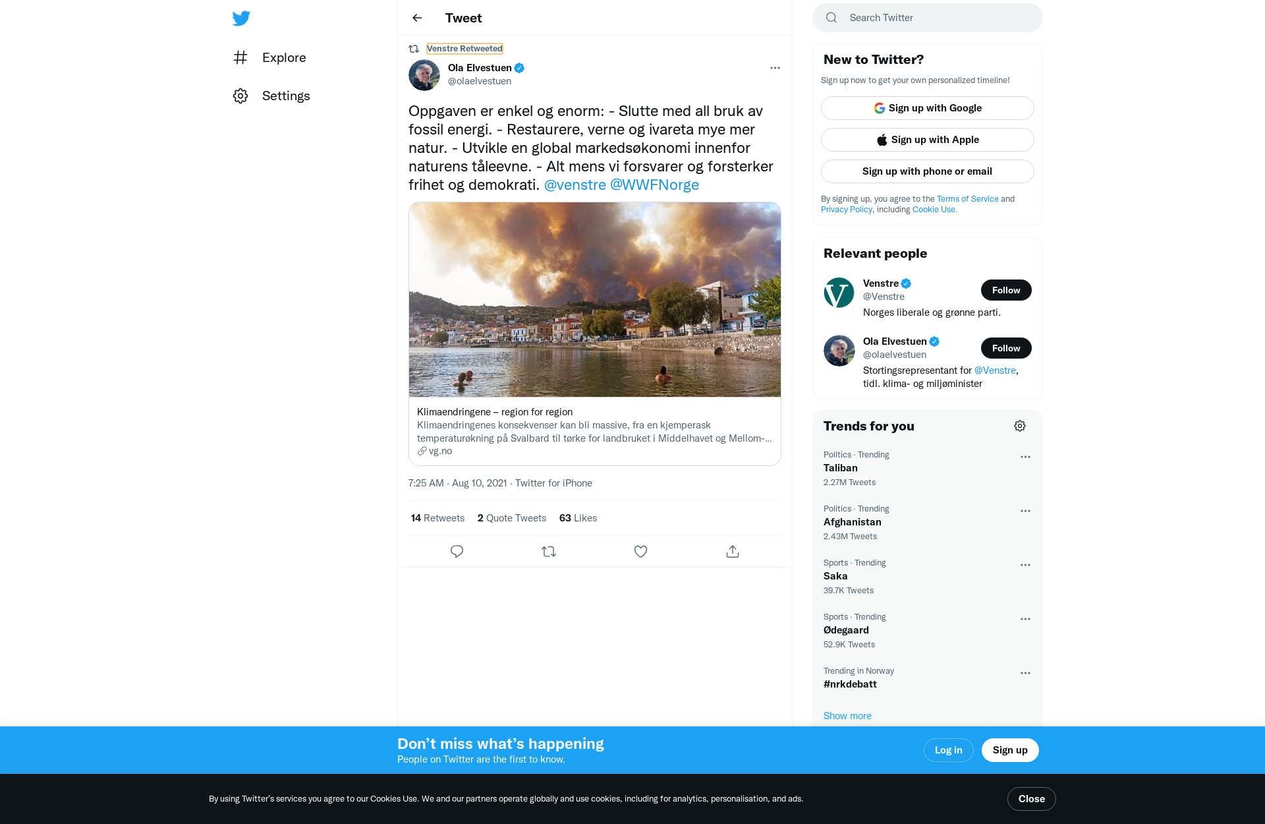
Task: Share the tweet with the share icon
Action: click(x=733, y=551)
